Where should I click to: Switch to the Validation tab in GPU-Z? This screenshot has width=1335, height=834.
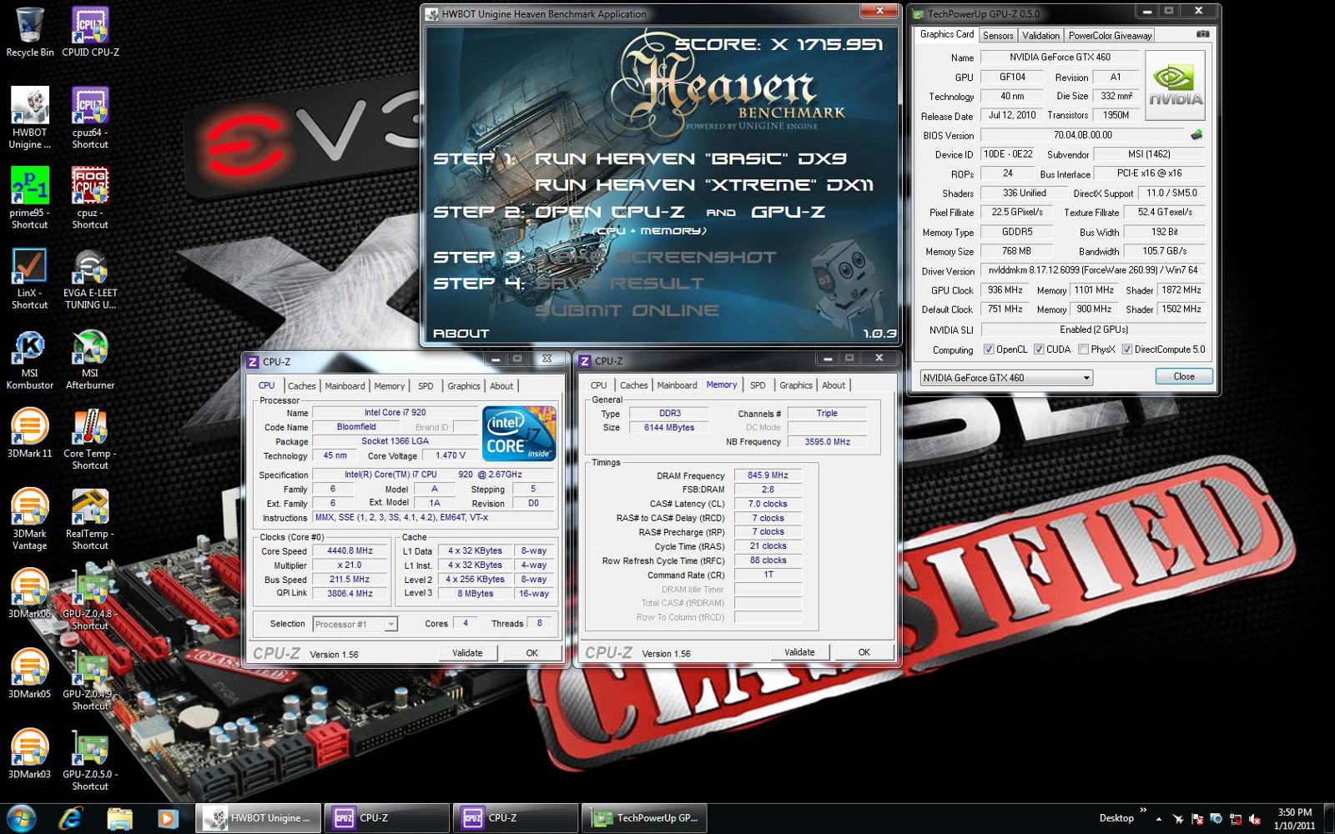coord(1040,35)
